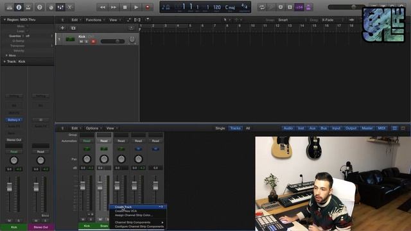The image size is (411, 231).
Task: Toggle the Flex view icon
Action: tap(137, 20)
